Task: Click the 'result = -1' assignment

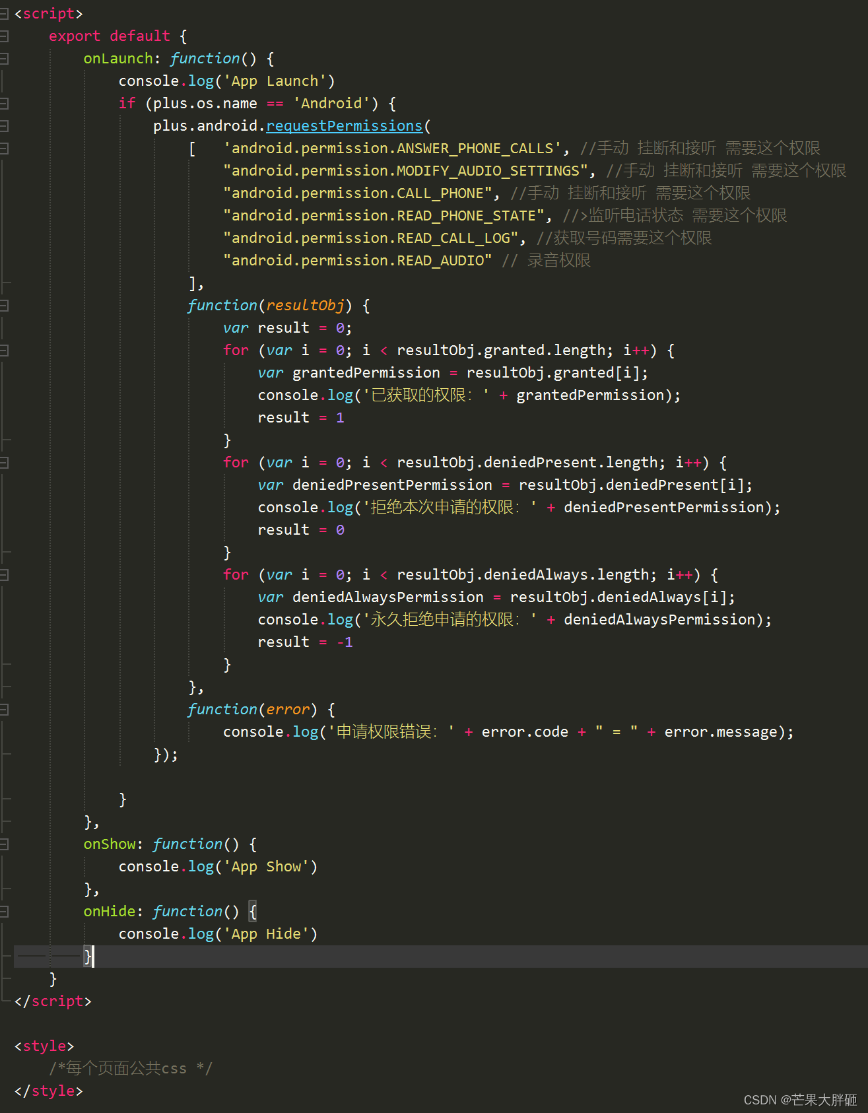Action: pos(305,642)
